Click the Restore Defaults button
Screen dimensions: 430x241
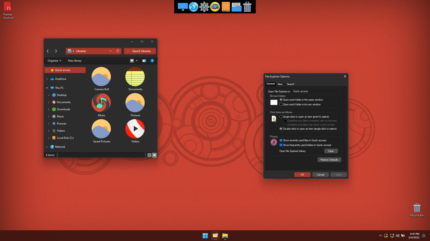[329, 160]
